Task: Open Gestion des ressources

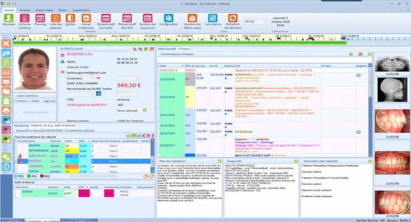Action: [147, 21]
